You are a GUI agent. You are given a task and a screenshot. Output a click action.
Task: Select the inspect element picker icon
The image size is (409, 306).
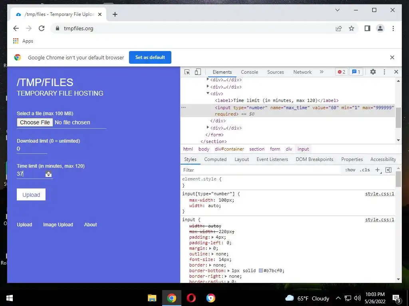click(x=187, y=72)
